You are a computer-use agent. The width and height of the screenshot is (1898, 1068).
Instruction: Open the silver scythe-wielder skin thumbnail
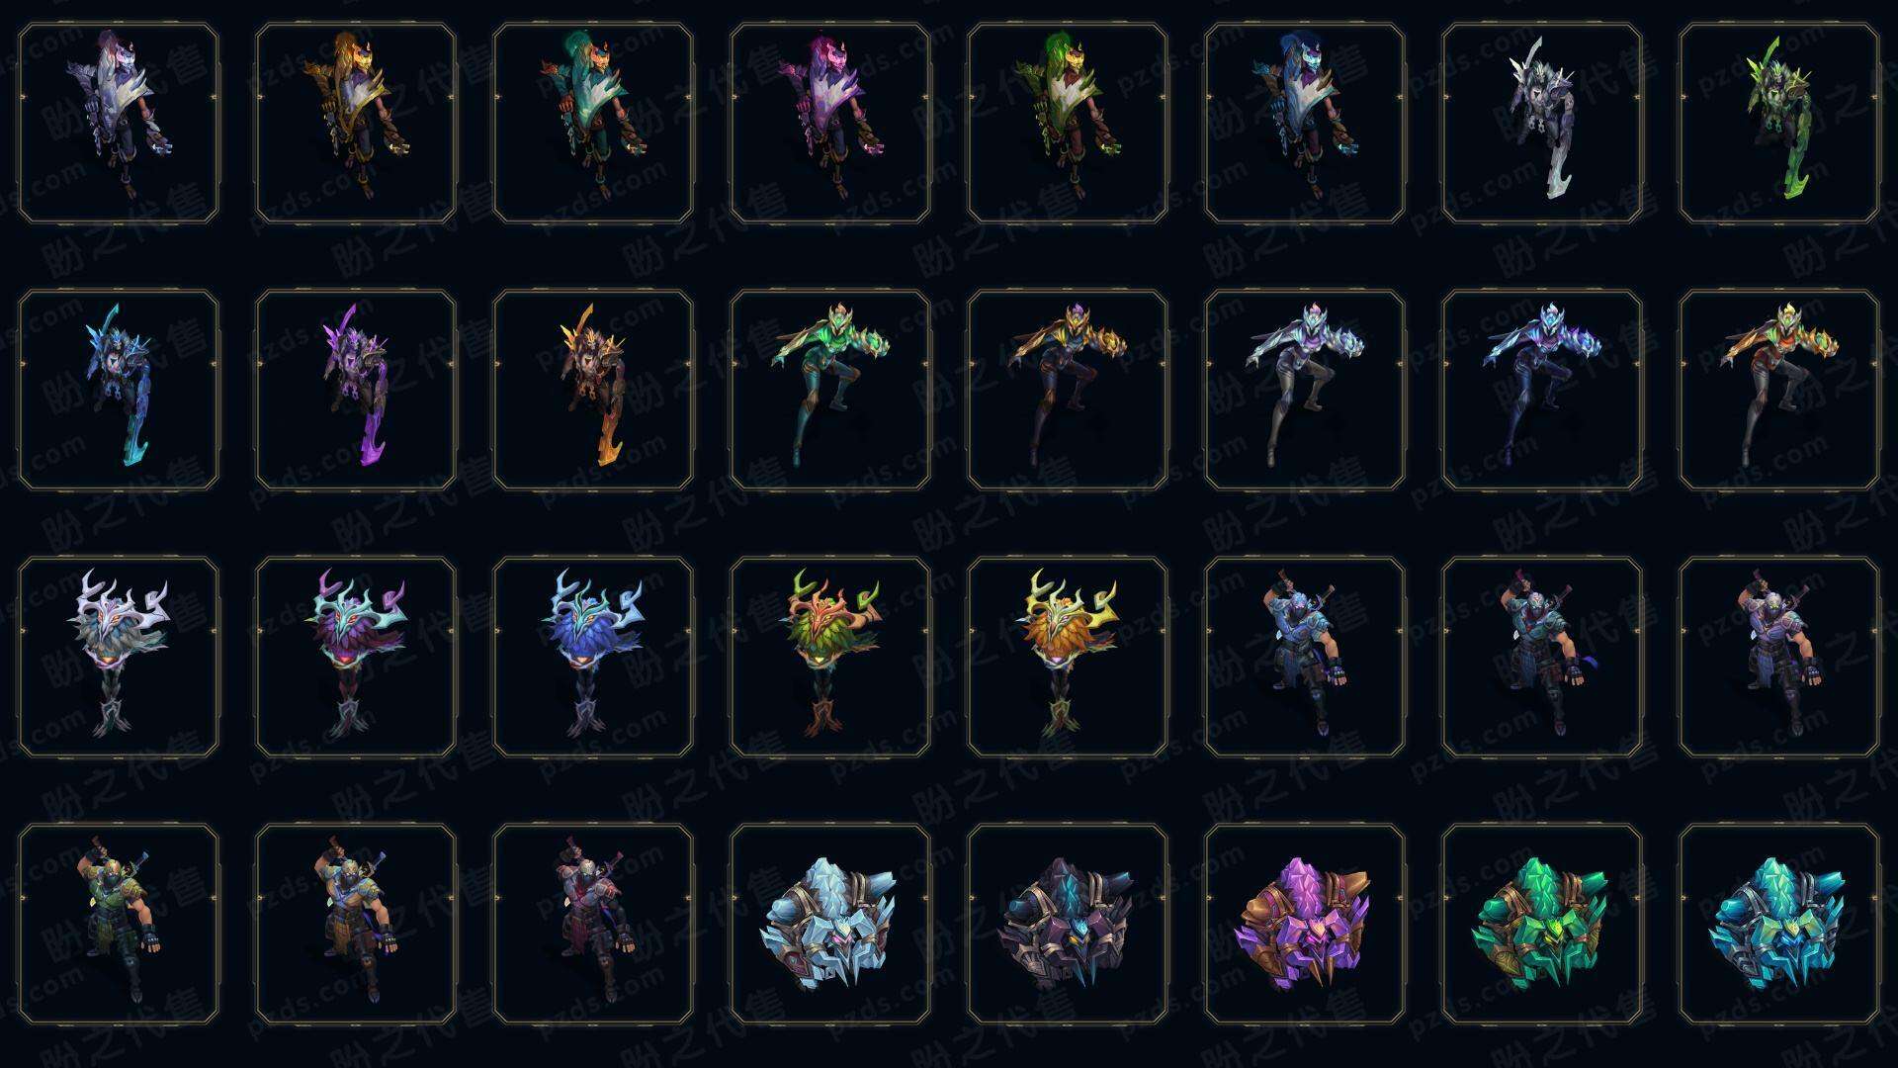(x=1542, y=124)
